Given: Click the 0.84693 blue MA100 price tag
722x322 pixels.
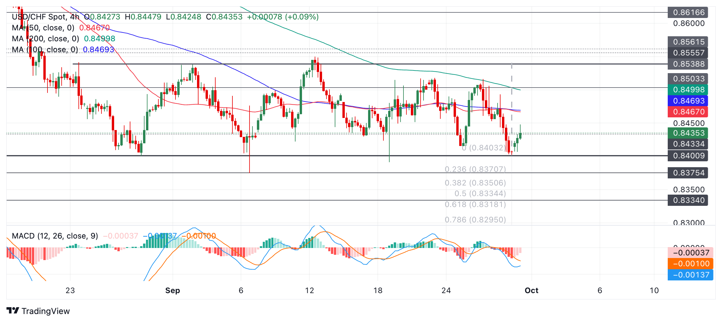Looking at the screenshot, I should pyautogui.click(x=688, y=101).
